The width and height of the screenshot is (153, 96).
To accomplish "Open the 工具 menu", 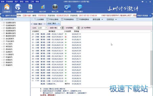I will click(32, 1).
